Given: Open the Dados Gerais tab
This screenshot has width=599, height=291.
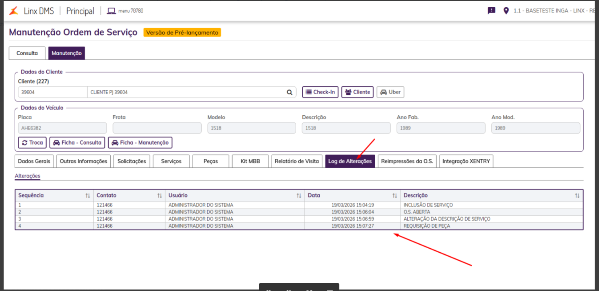Looking at the screenshot, I should tap(34, 161).
